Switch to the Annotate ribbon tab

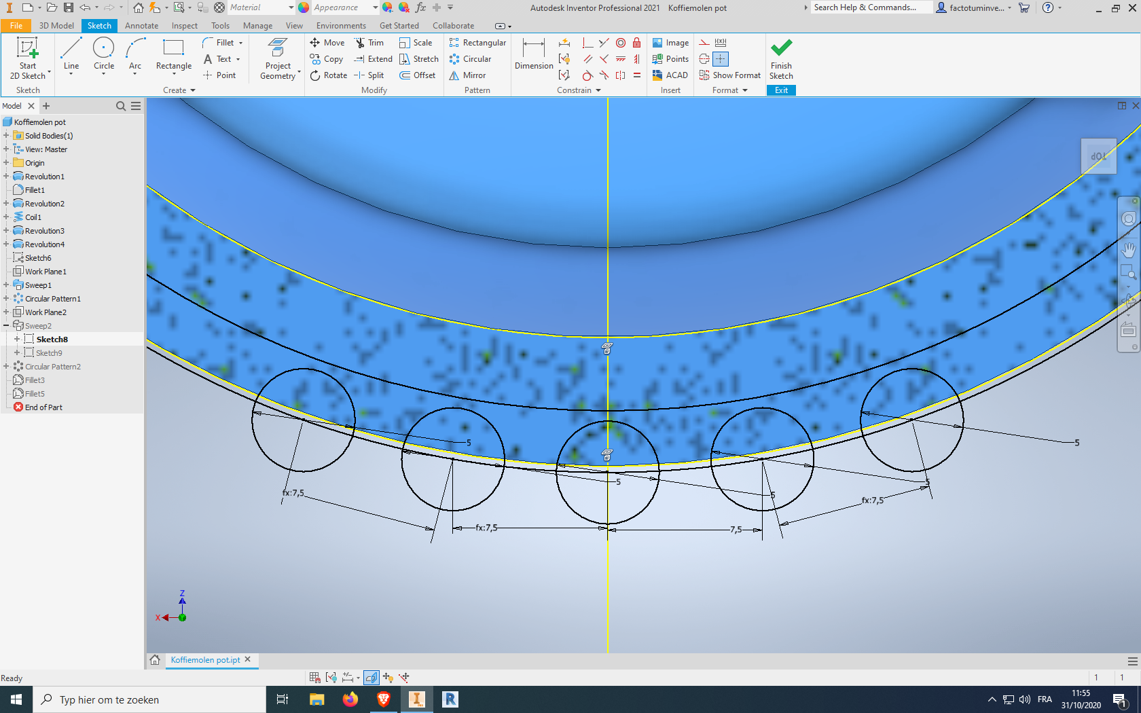pos(141,25)
